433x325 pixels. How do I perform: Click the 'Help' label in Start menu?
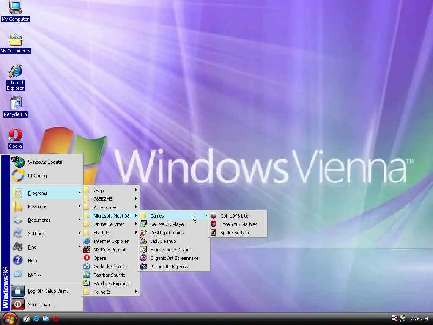click(32, 261)
